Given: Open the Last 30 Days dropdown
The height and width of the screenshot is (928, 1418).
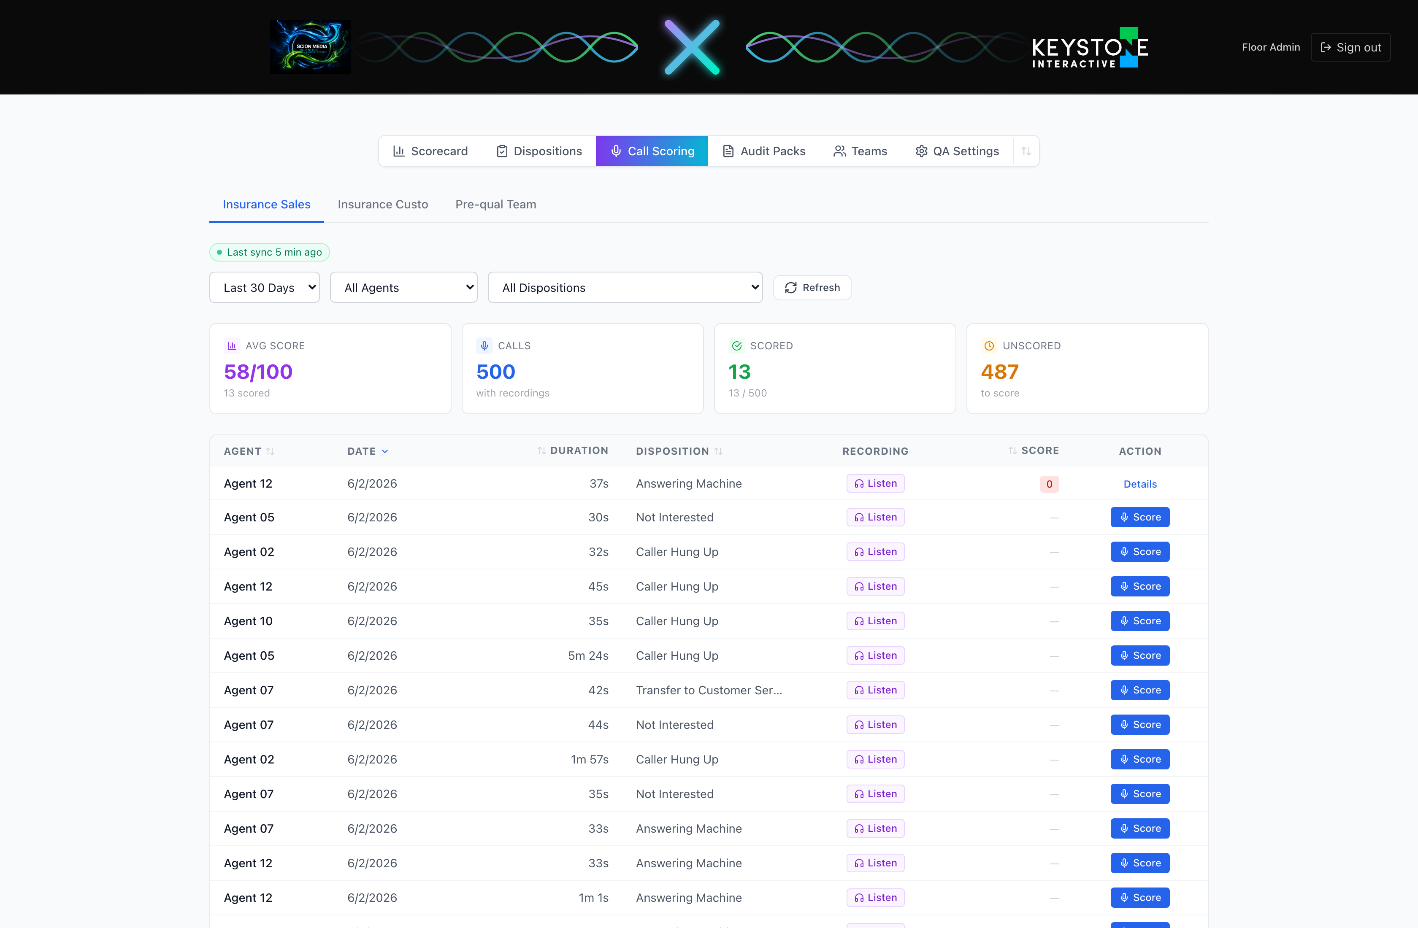Looking at the screenshot, I should [x=265, y=288].
